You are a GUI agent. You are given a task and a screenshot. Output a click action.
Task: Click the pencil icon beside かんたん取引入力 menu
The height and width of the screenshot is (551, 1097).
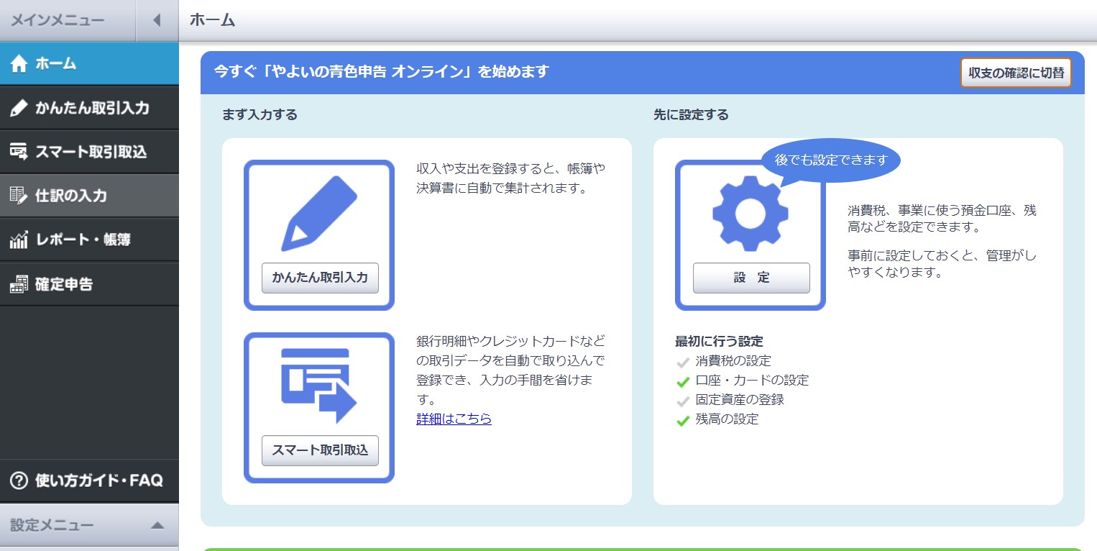pos(19,108)
